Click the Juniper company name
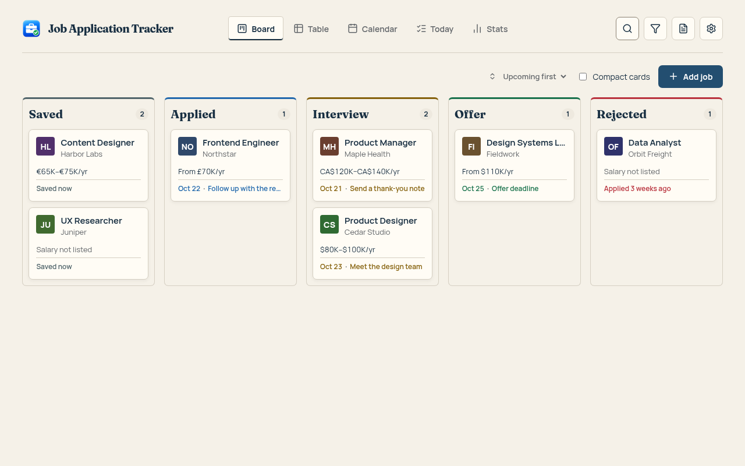Screen dimensions: 745x466 tap(73, 232)
